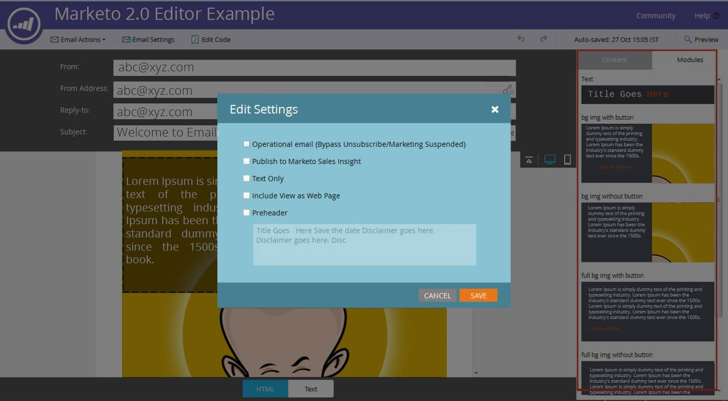Viewport: 728px width, 401px height.
Task: Switch to the desktop preview icon
Action: (x=550, y=159)
